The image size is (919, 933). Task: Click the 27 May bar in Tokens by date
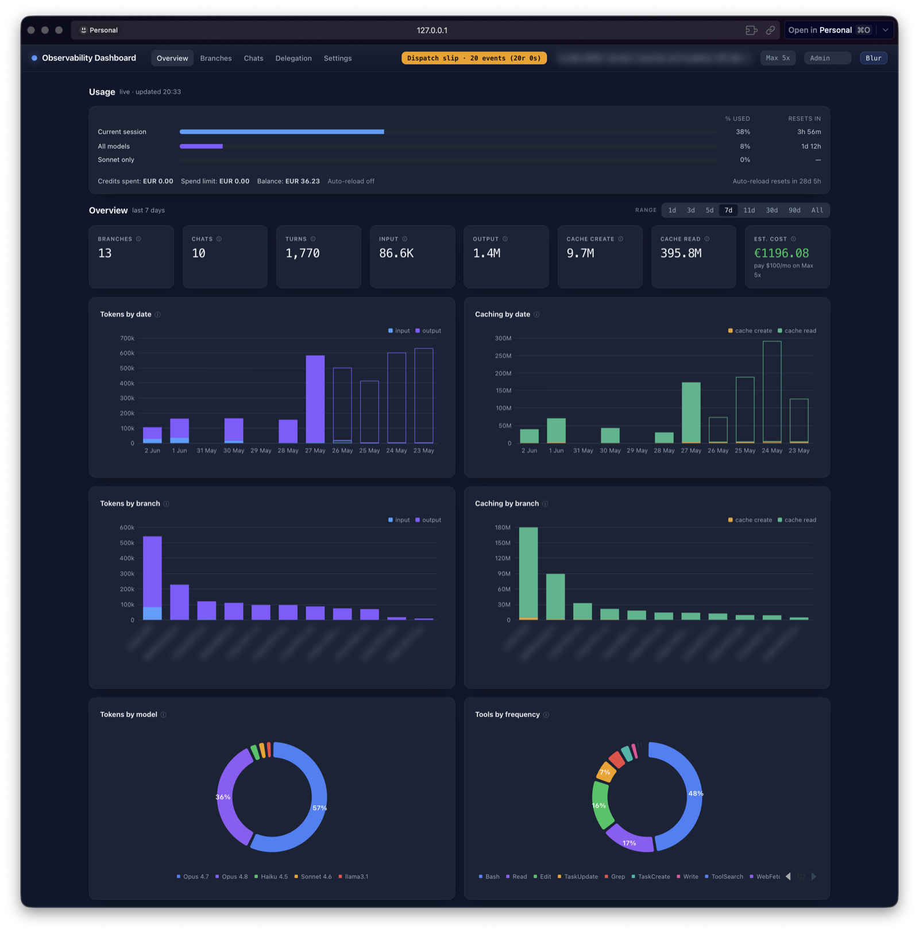315,399
